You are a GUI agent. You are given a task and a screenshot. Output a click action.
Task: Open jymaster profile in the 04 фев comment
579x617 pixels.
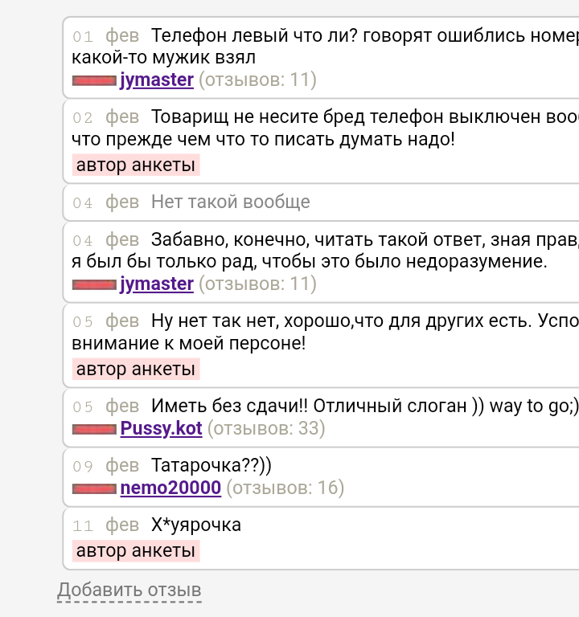tap(157, 284)
